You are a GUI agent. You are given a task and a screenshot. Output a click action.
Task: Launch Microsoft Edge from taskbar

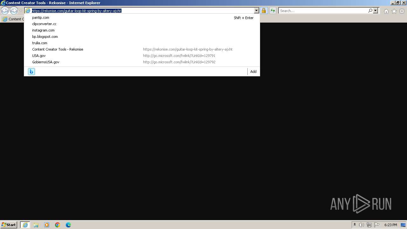[68, 225]
